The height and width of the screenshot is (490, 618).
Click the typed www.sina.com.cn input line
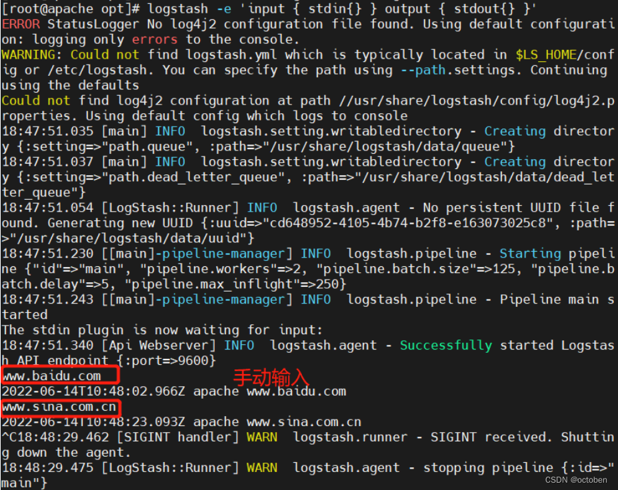59,407
